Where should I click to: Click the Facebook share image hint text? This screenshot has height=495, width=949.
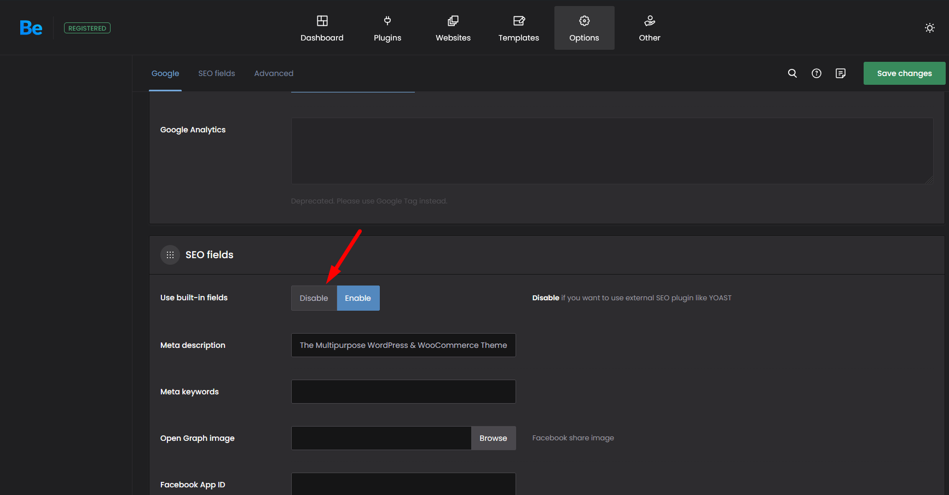[x=573, y=438]
